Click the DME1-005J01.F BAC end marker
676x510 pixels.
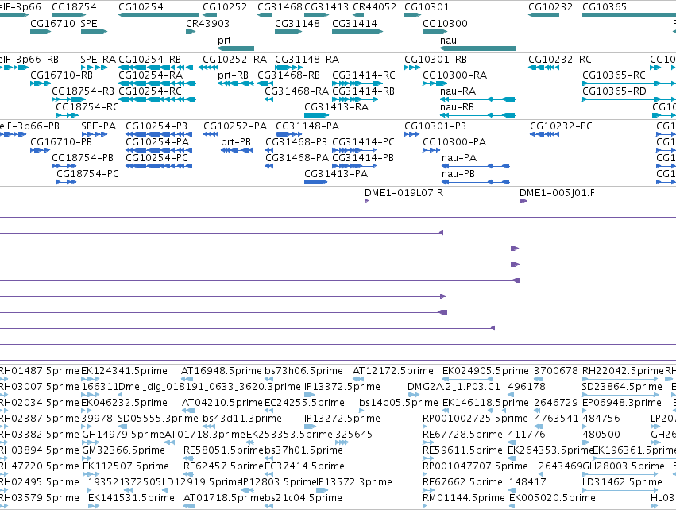523,201
